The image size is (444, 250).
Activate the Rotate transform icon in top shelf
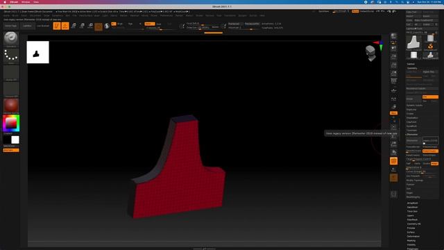tap(90, 26)
